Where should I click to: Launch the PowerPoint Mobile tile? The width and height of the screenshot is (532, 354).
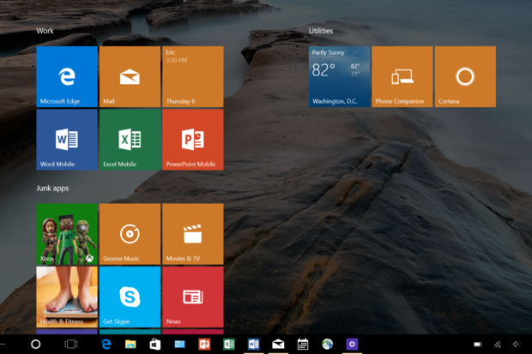pyautogui.click(x=193, y=140)
